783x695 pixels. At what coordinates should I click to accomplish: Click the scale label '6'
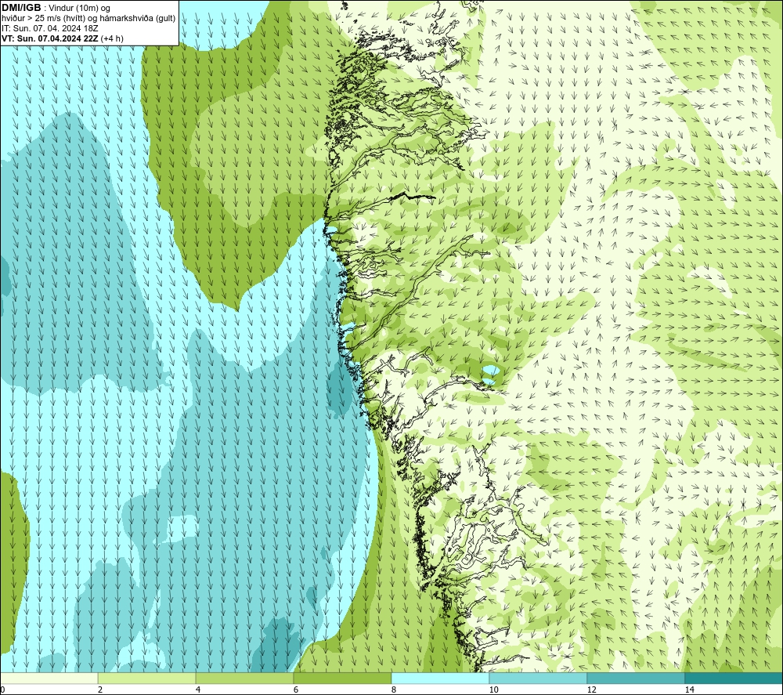point(296,690)
